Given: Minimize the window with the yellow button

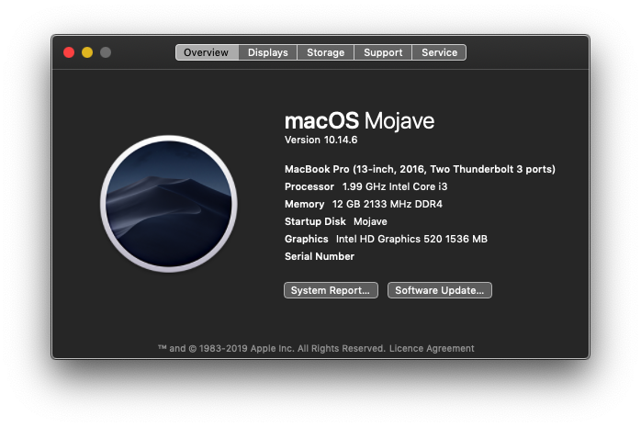Looking at the screenshot, I should (x=87, y=52).
